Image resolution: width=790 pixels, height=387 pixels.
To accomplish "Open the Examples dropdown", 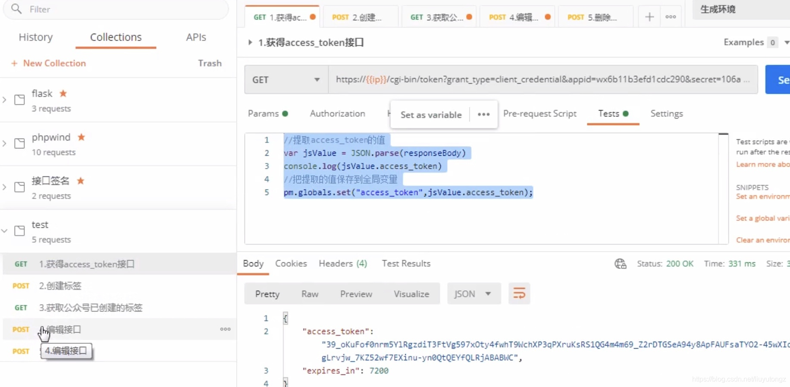I will 787,42.
